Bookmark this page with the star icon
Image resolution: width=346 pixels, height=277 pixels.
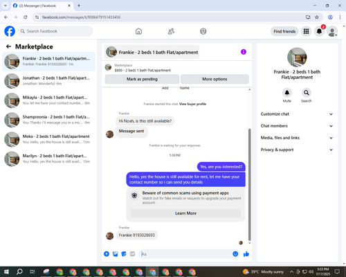click(x=317, y=17)
